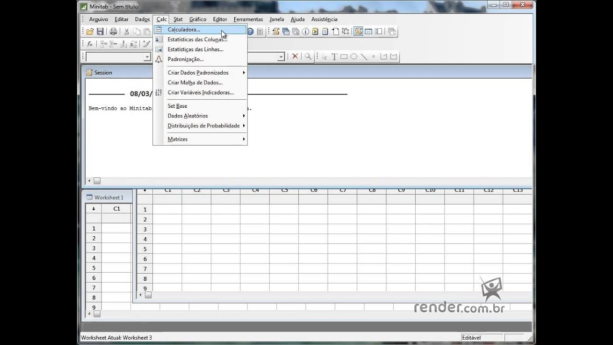Select the arrow pointer tool
The image size is (613, 345).
coord(325,57)
